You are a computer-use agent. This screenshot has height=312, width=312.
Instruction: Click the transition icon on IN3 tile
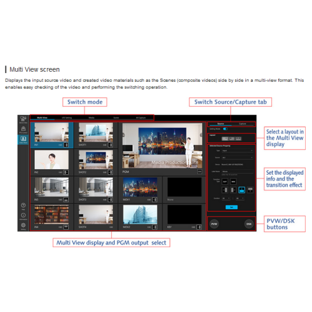66,200
